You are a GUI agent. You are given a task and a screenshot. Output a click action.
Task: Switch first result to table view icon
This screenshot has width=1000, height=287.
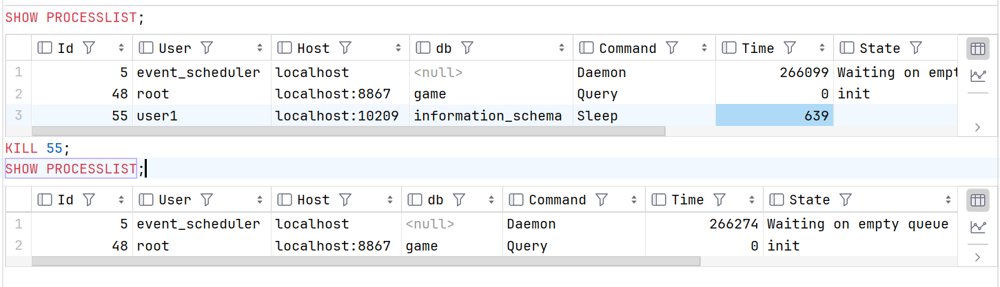pos(977,48)
